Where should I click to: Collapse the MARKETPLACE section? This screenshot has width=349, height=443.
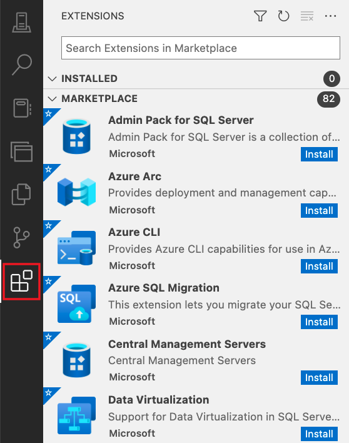point(53,99)
